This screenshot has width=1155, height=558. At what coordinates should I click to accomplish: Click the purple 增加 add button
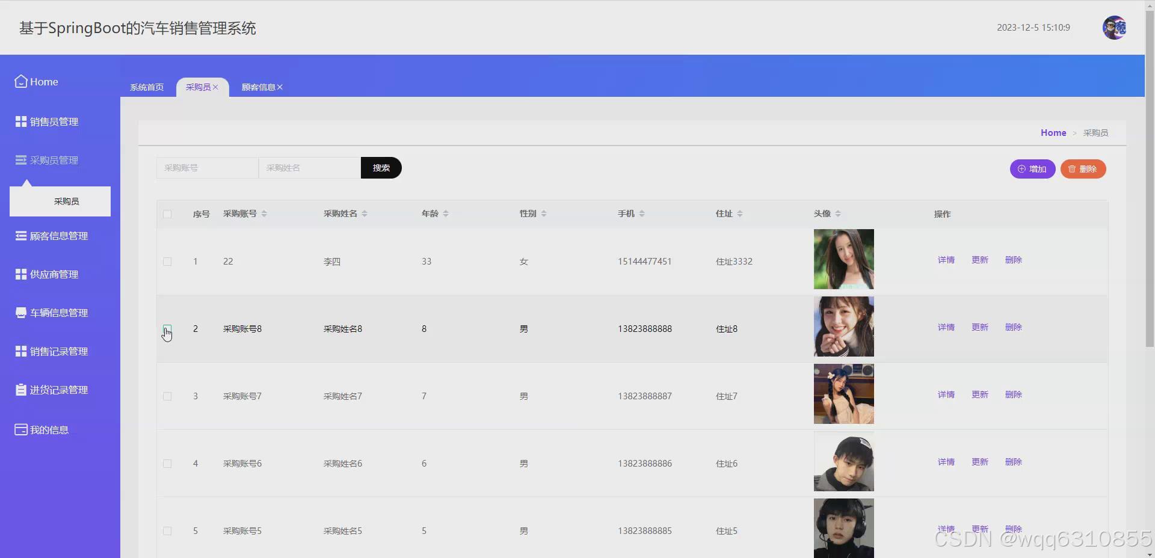point(1032,169)
